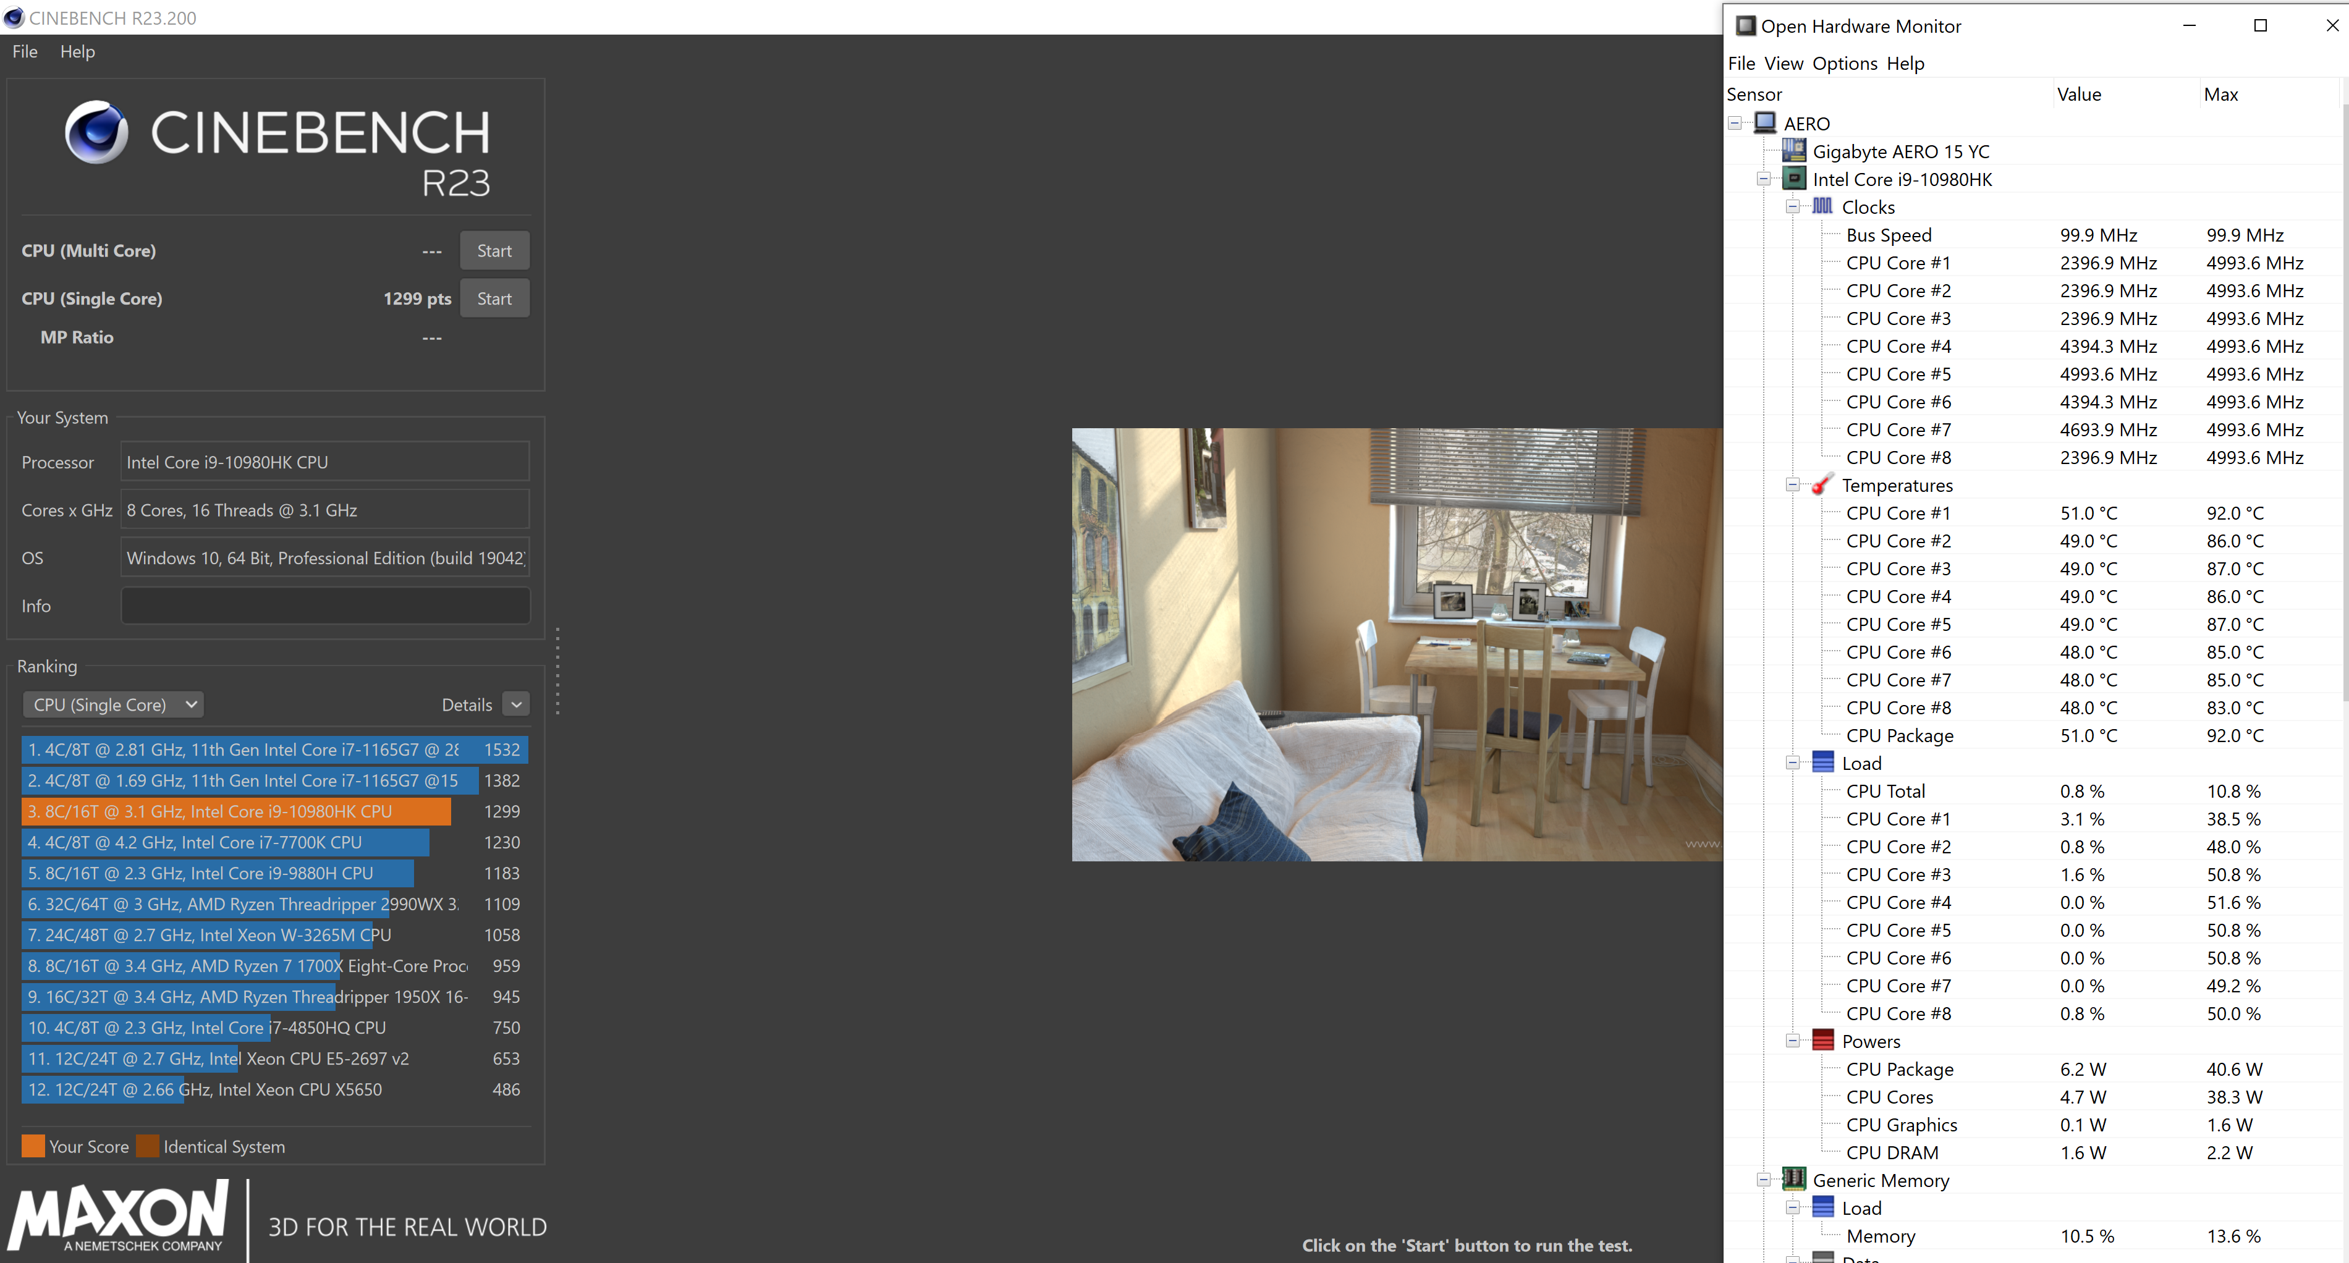Select the orange i9-10980HK ranking bar
2349x1263 pixels.
(x=235, y=811)
